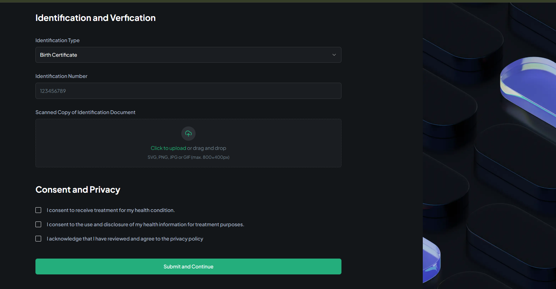
Task: Expand dropdown using the chevron arrow
Action: click(334, 55)
